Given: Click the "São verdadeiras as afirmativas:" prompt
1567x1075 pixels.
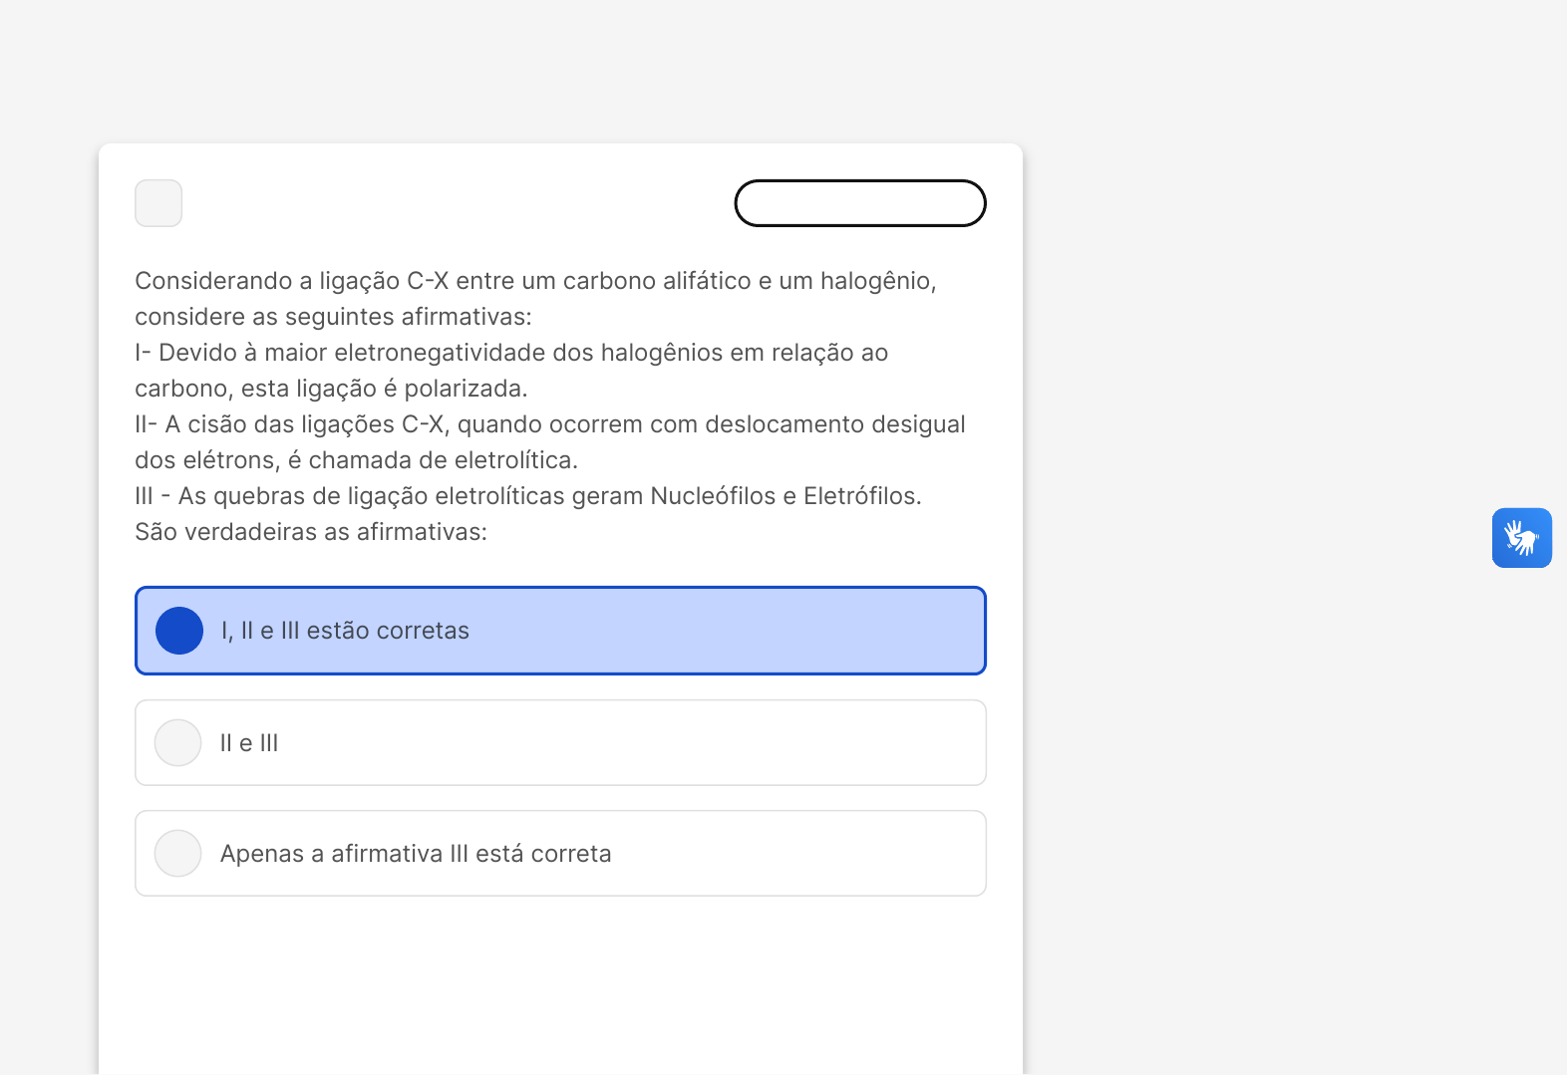Looking at the screenshot, I should point(311,532).
